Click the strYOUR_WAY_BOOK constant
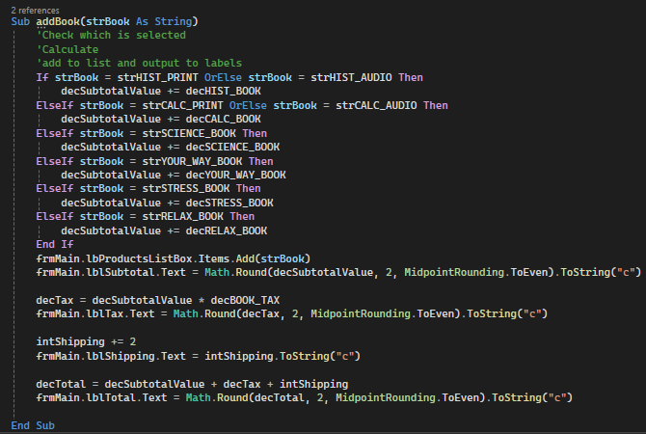This screenshot has width=646, height=434. (192, 162)
